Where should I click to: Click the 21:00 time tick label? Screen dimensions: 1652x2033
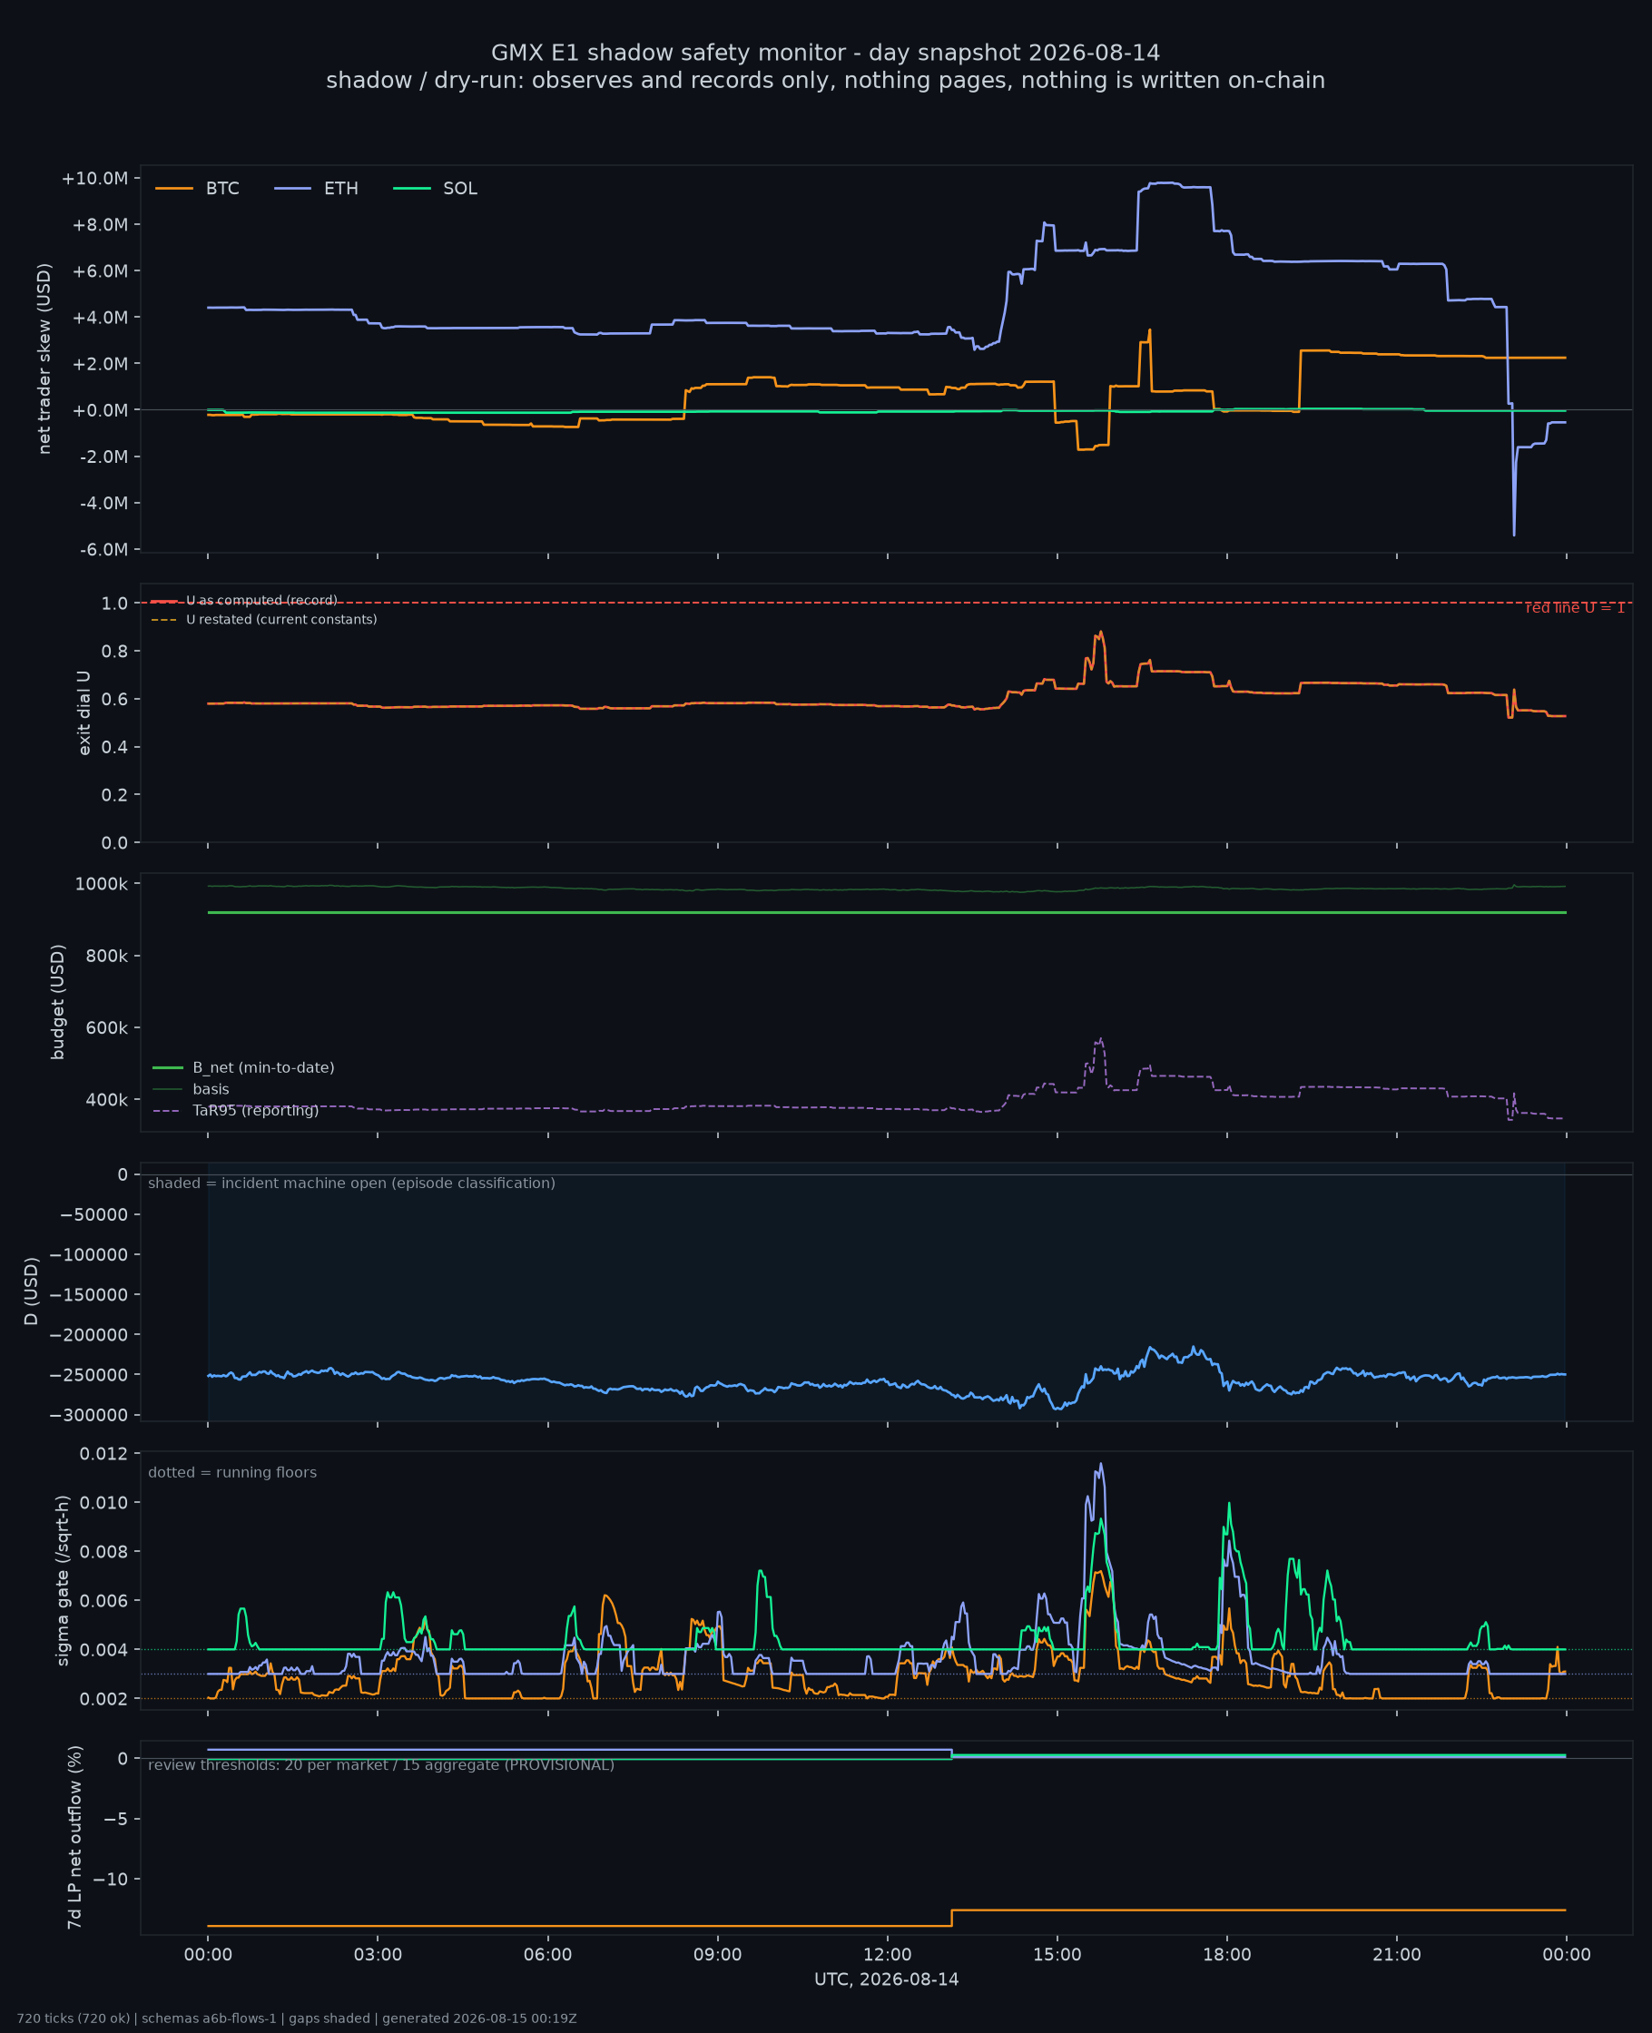(x=1397, y=1955)
